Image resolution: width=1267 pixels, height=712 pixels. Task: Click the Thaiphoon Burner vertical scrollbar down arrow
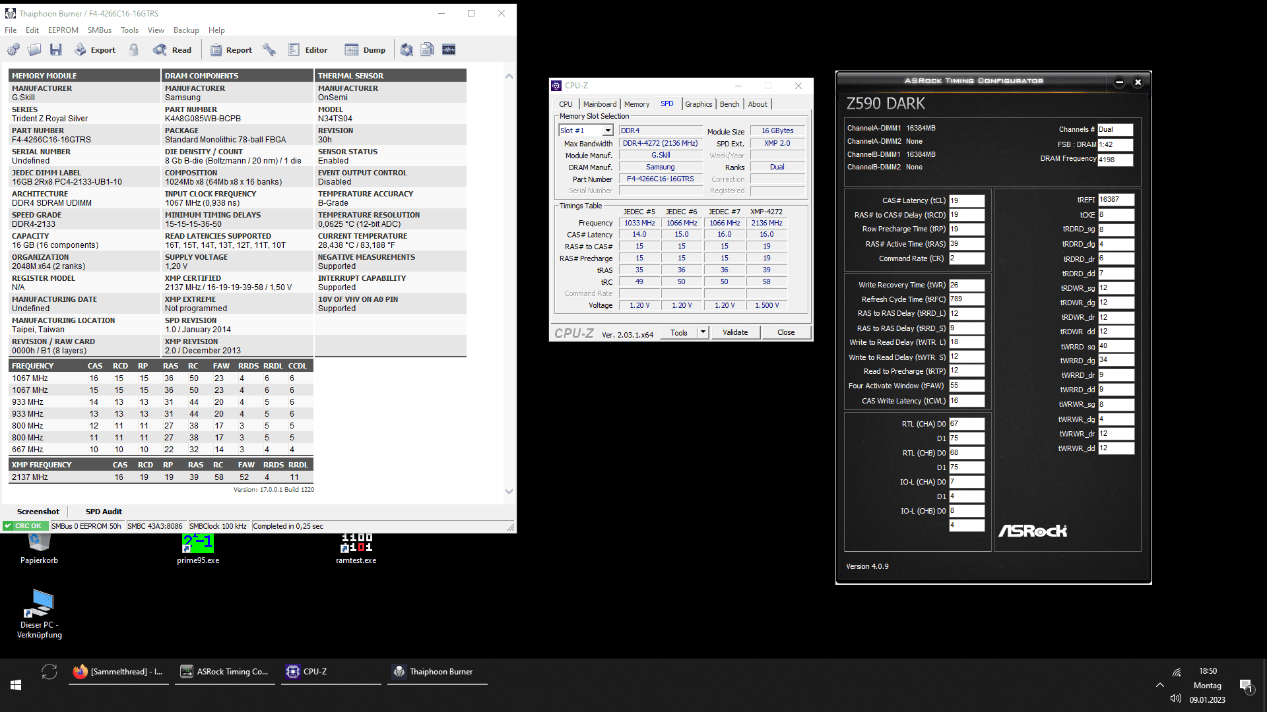(509, 491)
